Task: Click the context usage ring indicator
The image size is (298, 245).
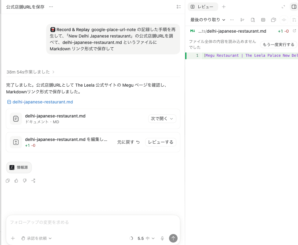Action: 131,238
